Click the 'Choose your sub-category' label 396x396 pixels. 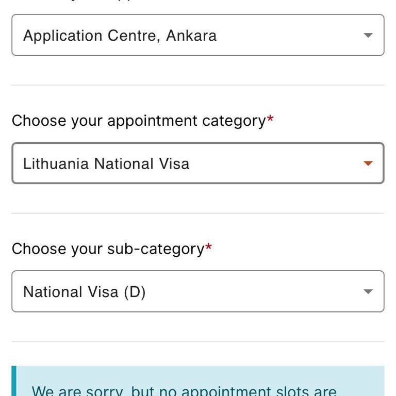[x=108, y=249]
